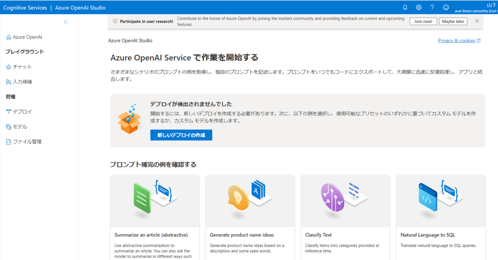498x260 pixels.
Task: Click the 入力候補 icon
Action: [9, 82]
